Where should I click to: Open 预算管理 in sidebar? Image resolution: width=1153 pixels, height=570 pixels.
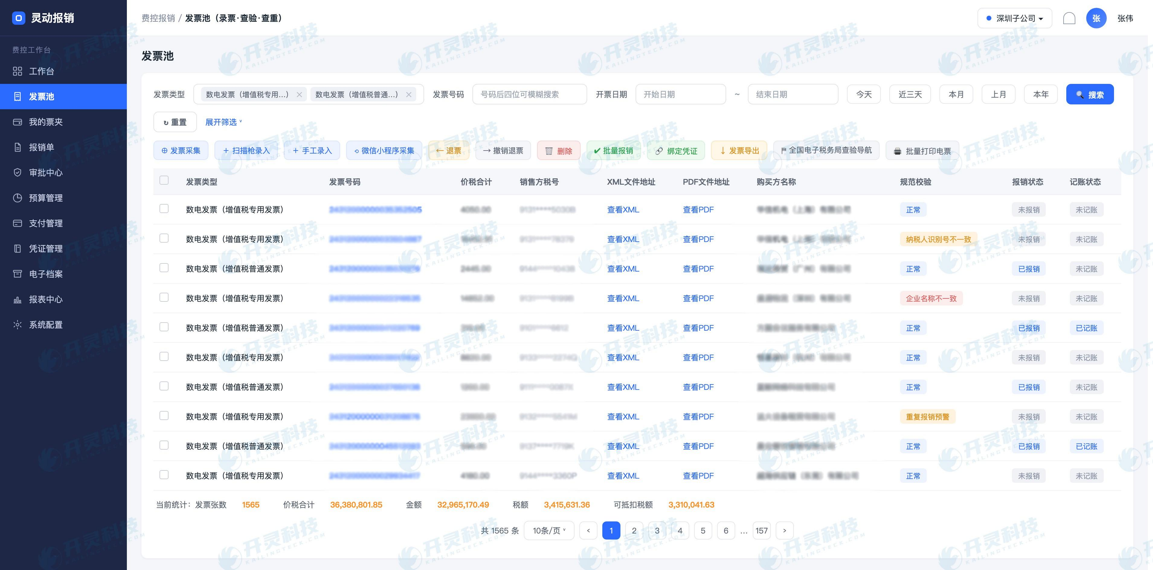(63, 198)
